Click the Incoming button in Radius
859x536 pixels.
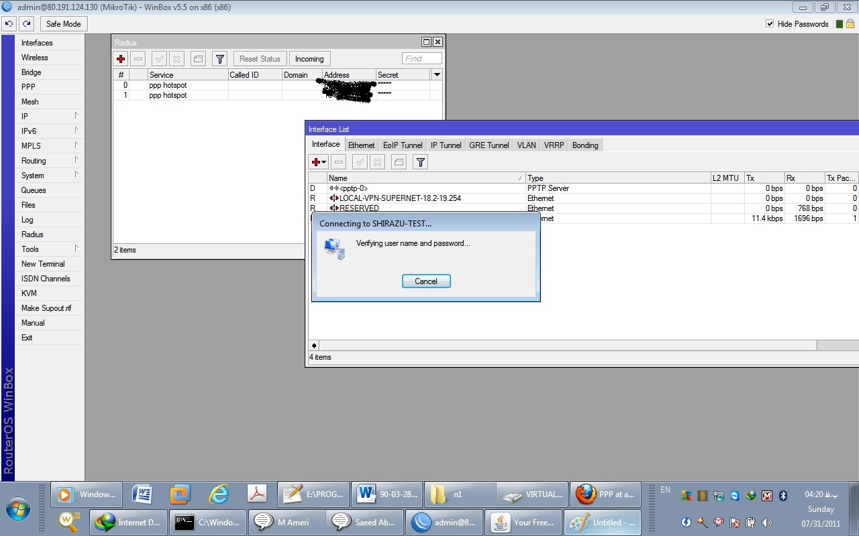[309, 59]
